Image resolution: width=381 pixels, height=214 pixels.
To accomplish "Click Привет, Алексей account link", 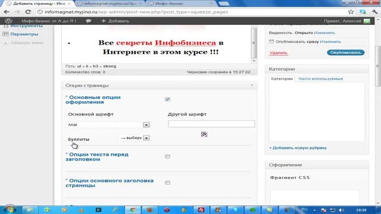I will [x=342, y=21].
